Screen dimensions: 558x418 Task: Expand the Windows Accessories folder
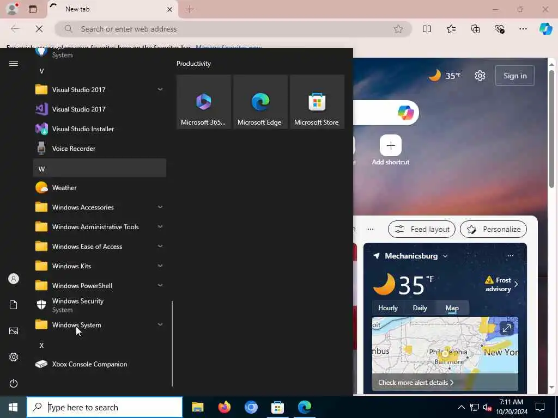tap(99, 207)
